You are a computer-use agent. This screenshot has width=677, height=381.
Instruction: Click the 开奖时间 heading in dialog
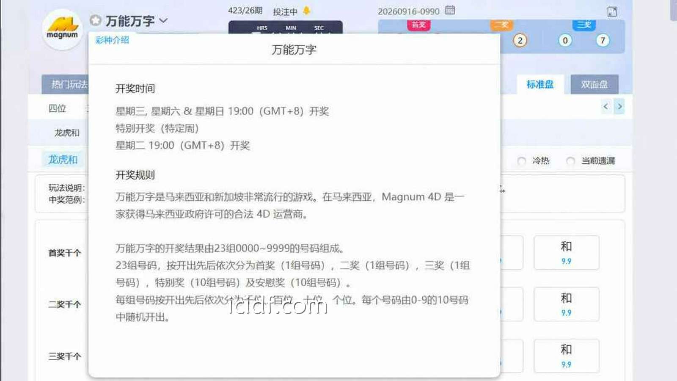pyautogui.click(x=135, y=89)
